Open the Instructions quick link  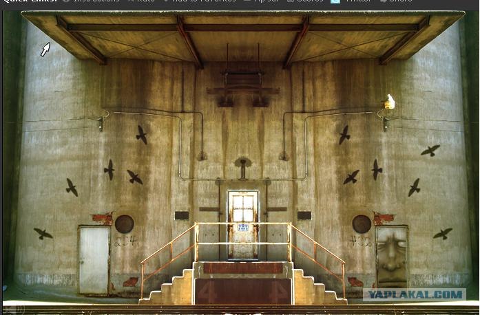click(x=92, y=1)
